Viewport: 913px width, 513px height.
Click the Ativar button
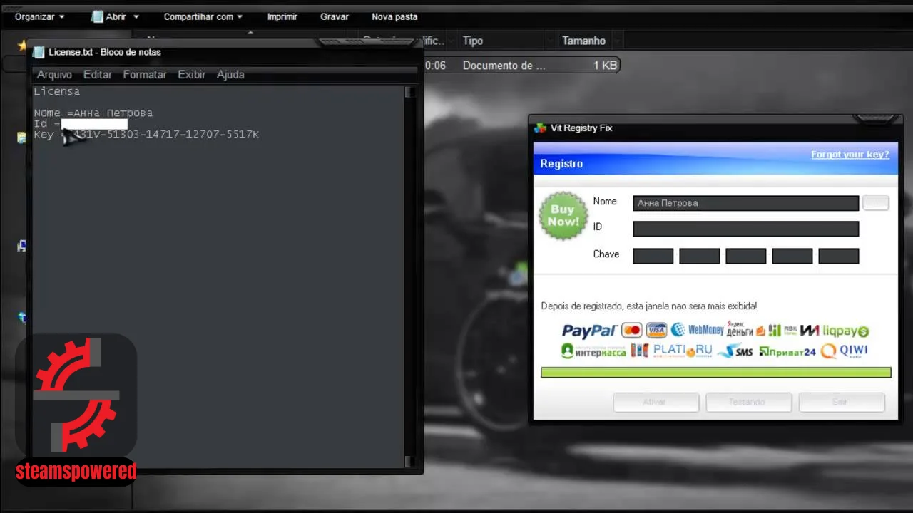coord(656,402)
